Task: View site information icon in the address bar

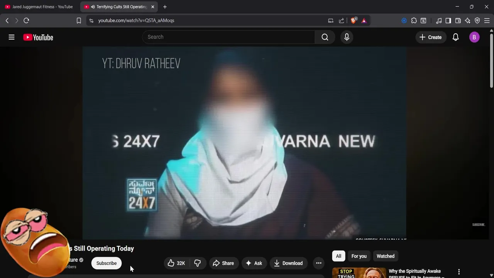Action: pyautogui.click(x=91, y=20)
